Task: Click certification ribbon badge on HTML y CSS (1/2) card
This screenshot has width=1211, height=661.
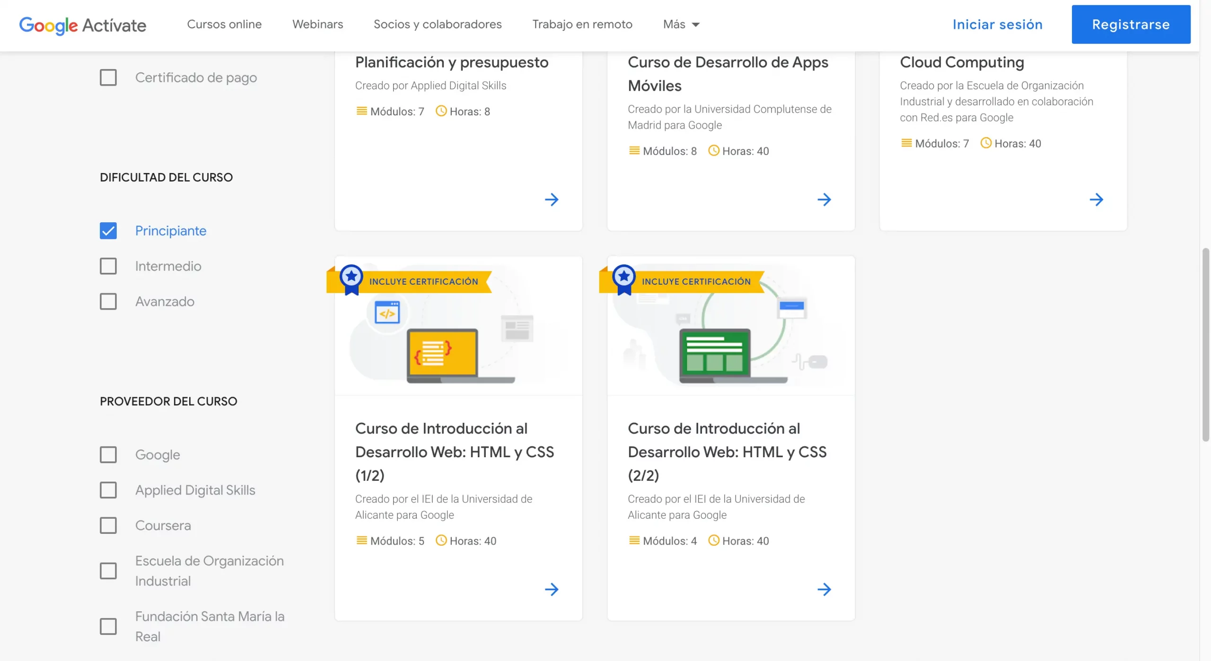Action: click(x=409, y=280)
